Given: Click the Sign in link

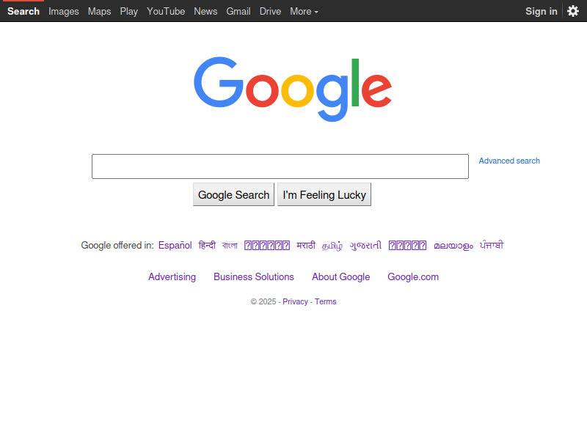Looking at the screenshot, I should pyautogui.click(x=542, y=12).
